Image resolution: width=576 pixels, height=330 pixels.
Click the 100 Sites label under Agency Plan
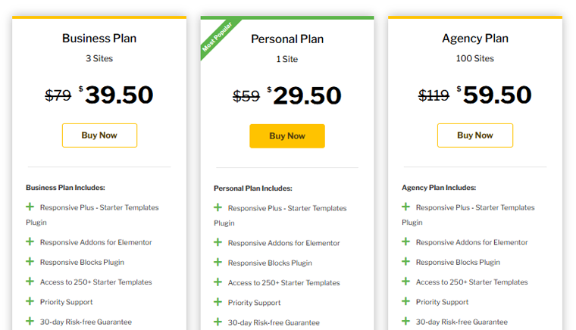(x=475, y=58)
